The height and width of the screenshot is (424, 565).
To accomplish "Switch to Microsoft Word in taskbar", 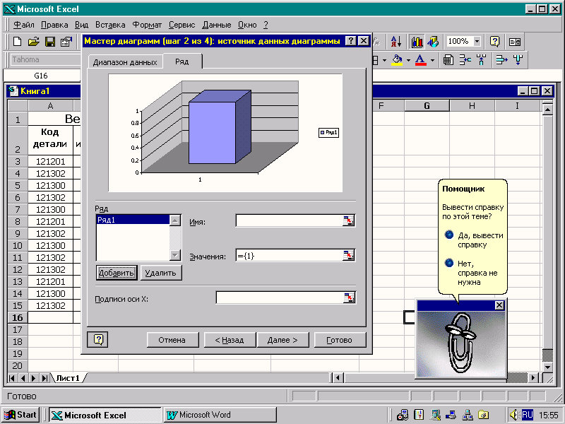I will (x=220, y=415).
